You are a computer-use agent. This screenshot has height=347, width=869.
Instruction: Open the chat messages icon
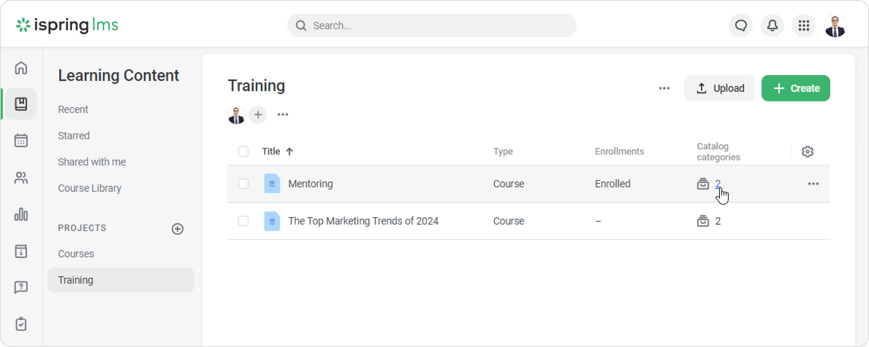pos(741,26)
